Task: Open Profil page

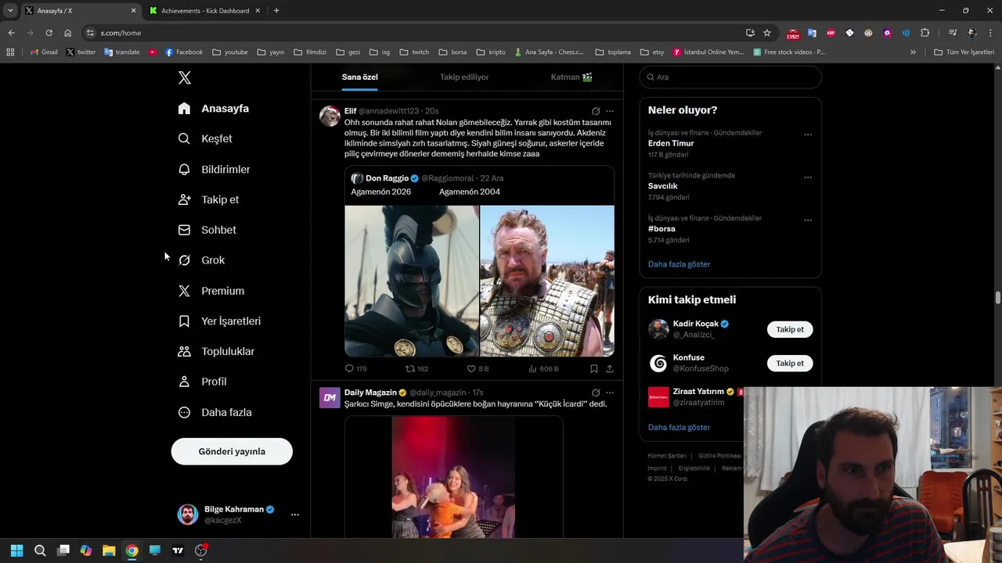Action: tap(202, 382)
